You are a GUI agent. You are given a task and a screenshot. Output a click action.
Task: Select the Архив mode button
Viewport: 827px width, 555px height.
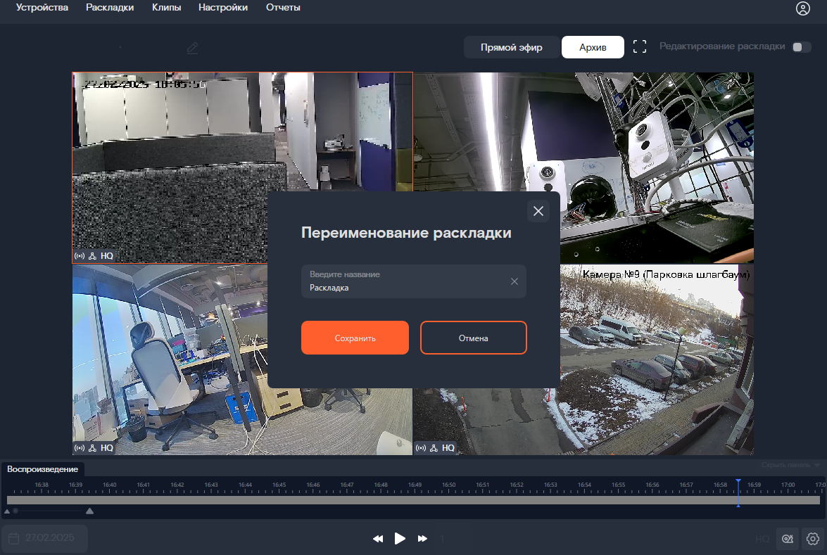point(593,47)
